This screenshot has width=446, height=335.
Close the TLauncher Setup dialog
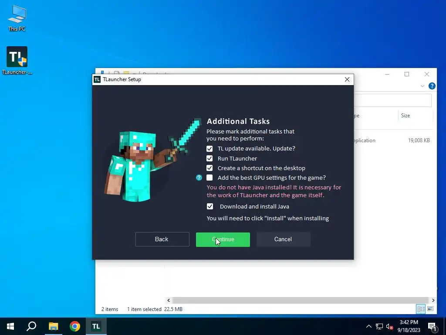coord(347,79)
